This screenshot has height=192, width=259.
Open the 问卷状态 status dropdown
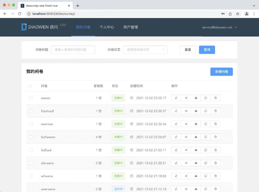pyautogui.click(x=145, y=50)
